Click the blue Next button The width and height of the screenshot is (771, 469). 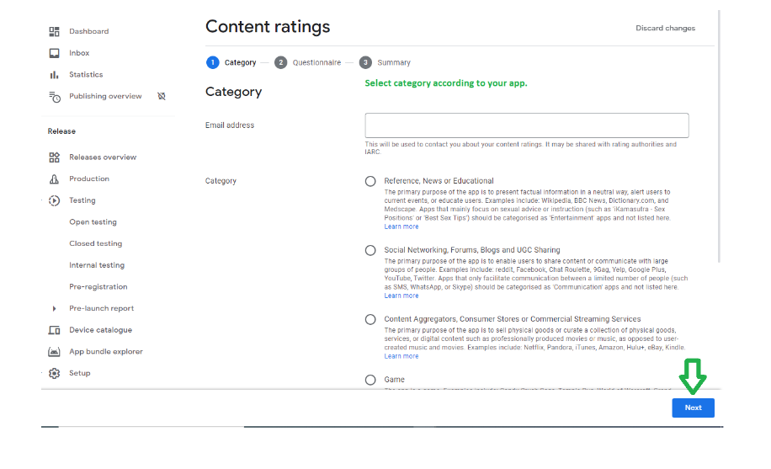pyautogui.click(x=693, y=408)
